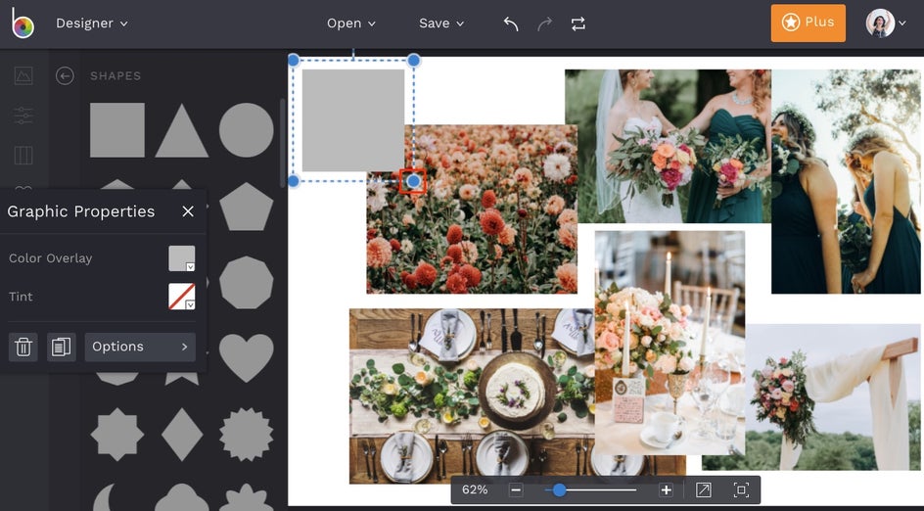The image size is (924, 511).
Task: Open the Image Manager sidebar icon
Action: pyautogui.click(x=23, y=76)
